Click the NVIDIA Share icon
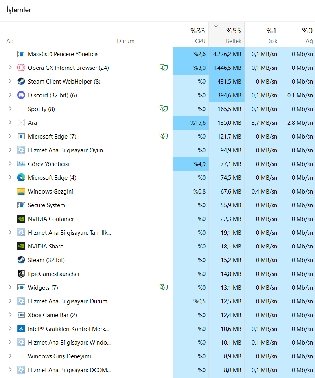The width and height of the screenshot is (315, 378). pos(21,247)
